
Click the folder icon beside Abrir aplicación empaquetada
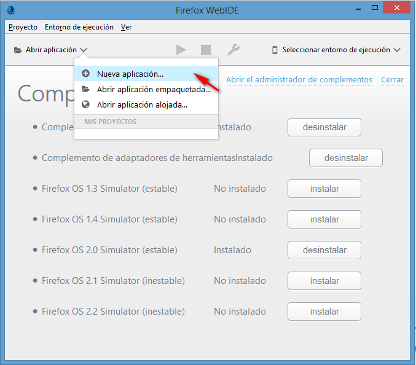click(85, 89)
